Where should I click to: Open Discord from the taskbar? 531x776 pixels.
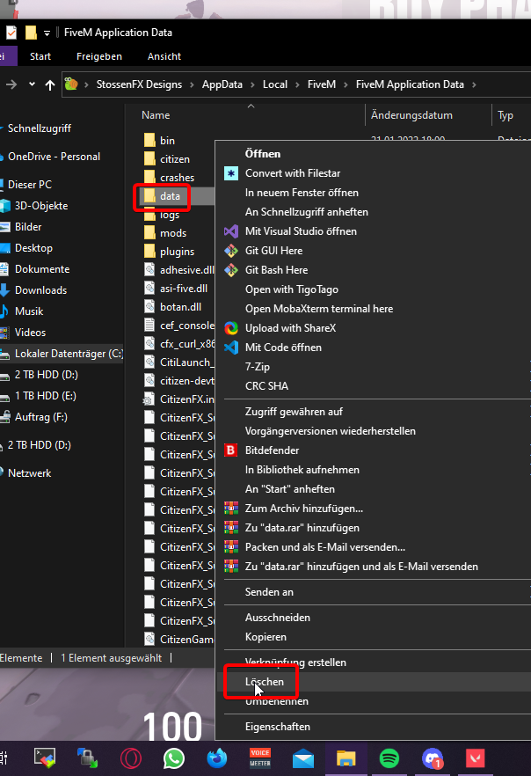[x=433, y=758]
